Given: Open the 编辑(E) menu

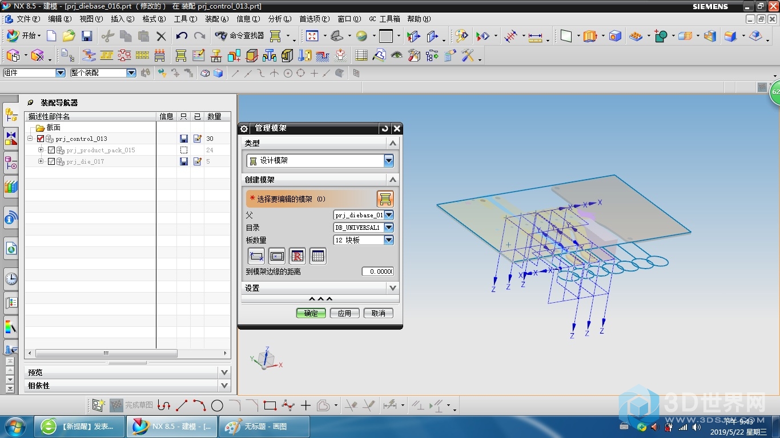Looking at the screenshot, I should click(60, 19).
